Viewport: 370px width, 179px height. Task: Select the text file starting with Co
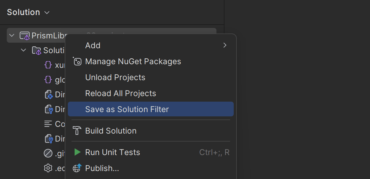click(55, 124)
